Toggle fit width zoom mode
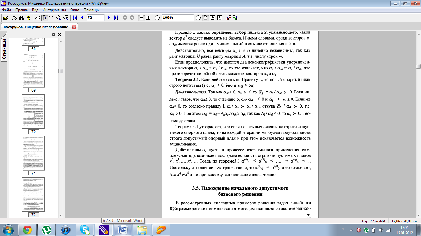The width and height of the screenshot is (421, 236). tap(205, 18)
